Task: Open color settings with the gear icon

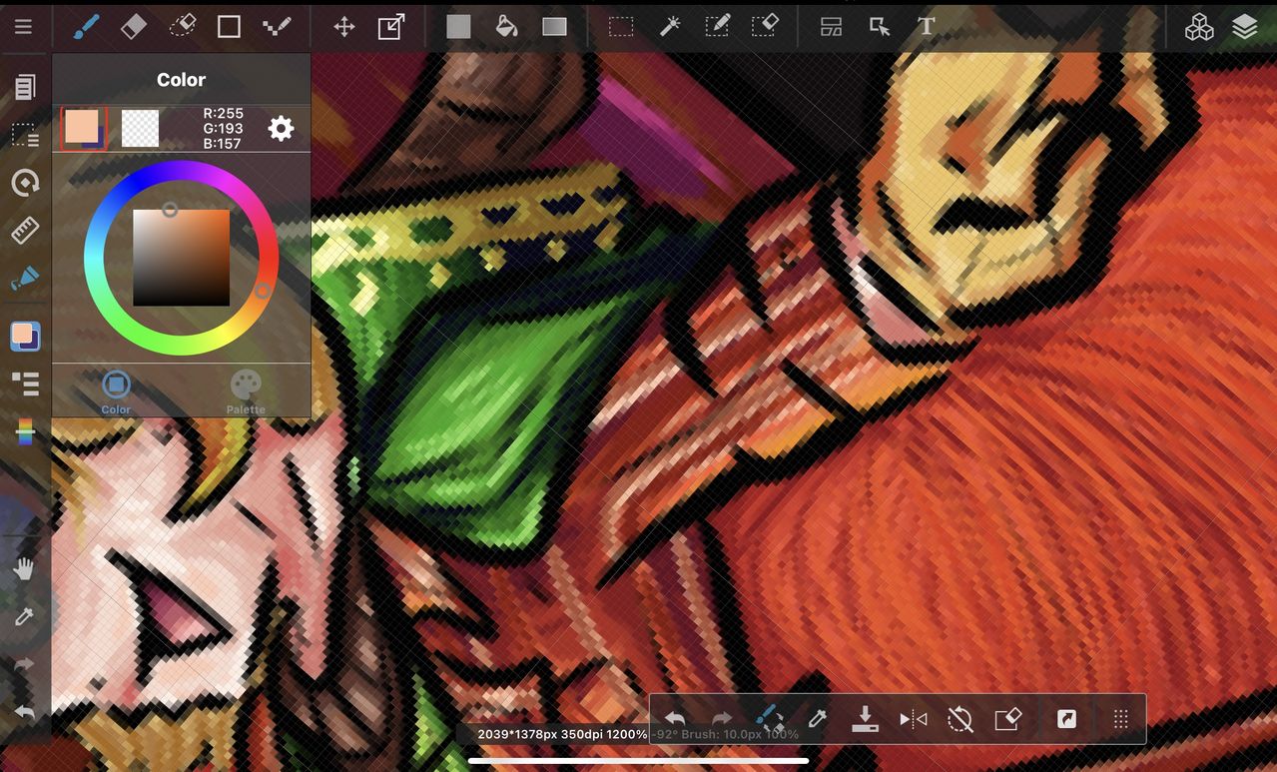Action: [x=281, y=128]
